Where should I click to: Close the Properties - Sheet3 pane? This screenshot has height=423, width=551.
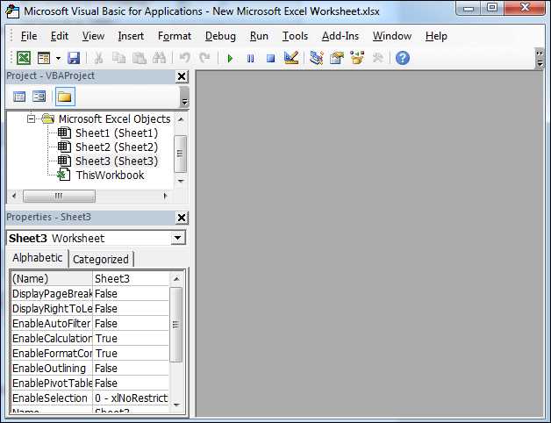182,218
